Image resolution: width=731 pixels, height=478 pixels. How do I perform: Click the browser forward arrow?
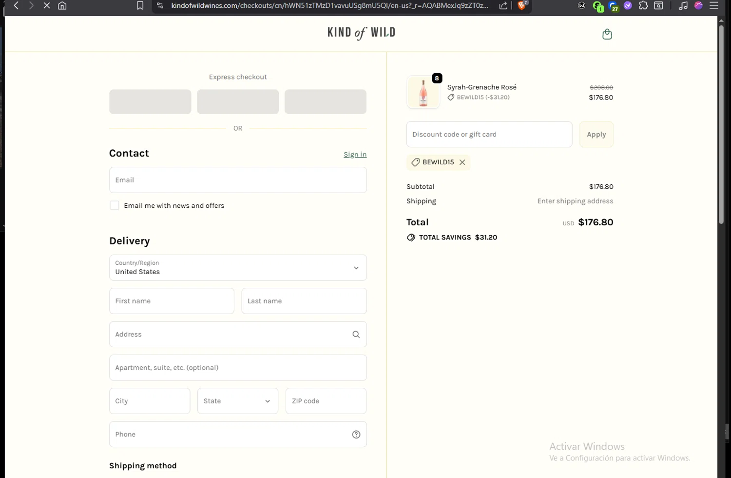pyautogui.click(x=31, y=5)
